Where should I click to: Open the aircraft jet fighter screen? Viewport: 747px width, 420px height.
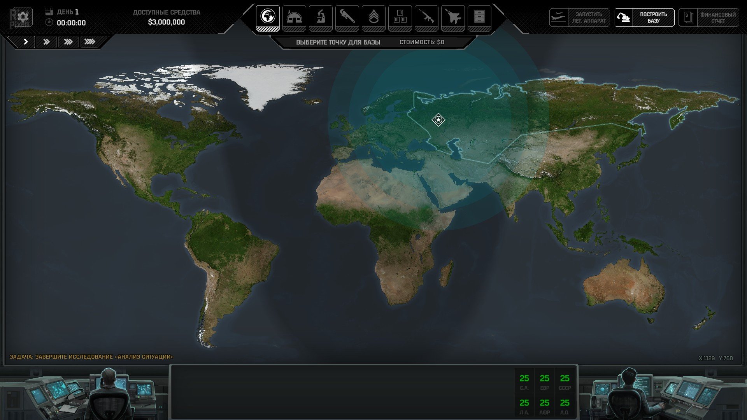(x=453, y=18)
